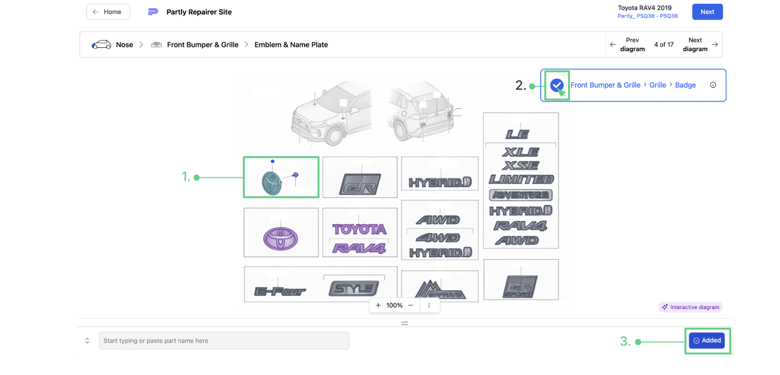Select the GR SPORT badge
Viewport: 780px width, 375px height.
[521, 287]
